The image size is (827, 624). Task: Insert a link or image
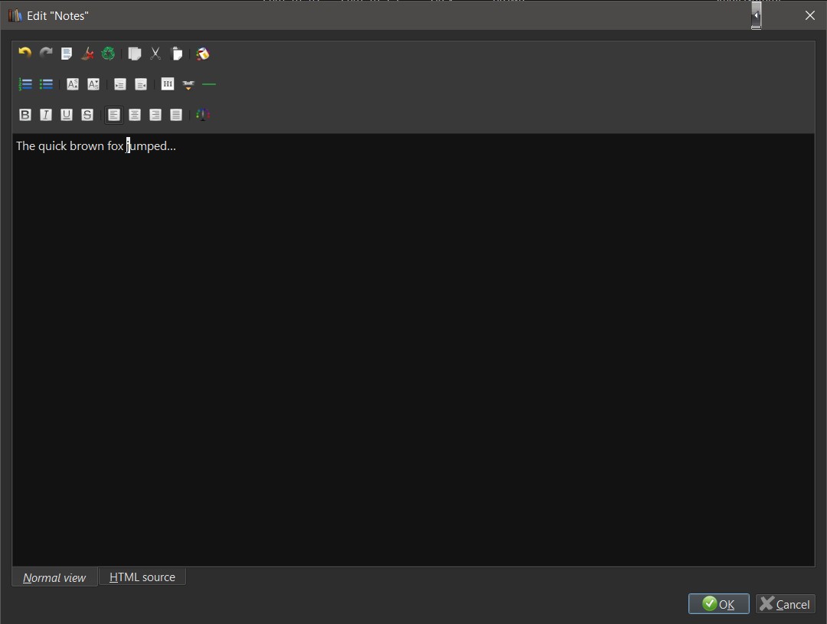click(188, 84)
